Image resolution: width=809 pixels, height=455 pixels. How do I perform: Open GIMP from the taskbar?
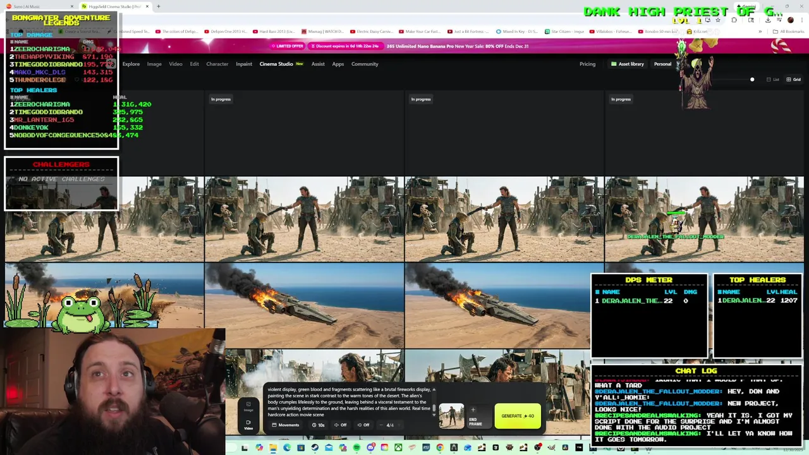pos(551,447)
